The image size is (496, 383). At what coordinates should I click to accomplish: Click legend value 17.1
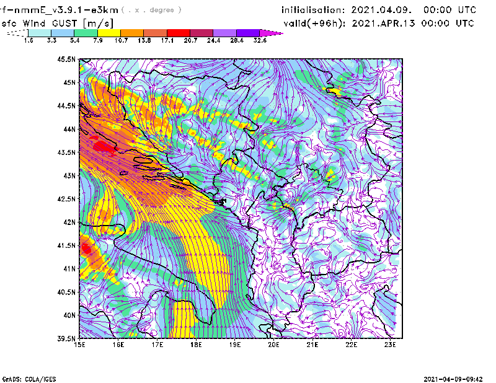point(167,40)
